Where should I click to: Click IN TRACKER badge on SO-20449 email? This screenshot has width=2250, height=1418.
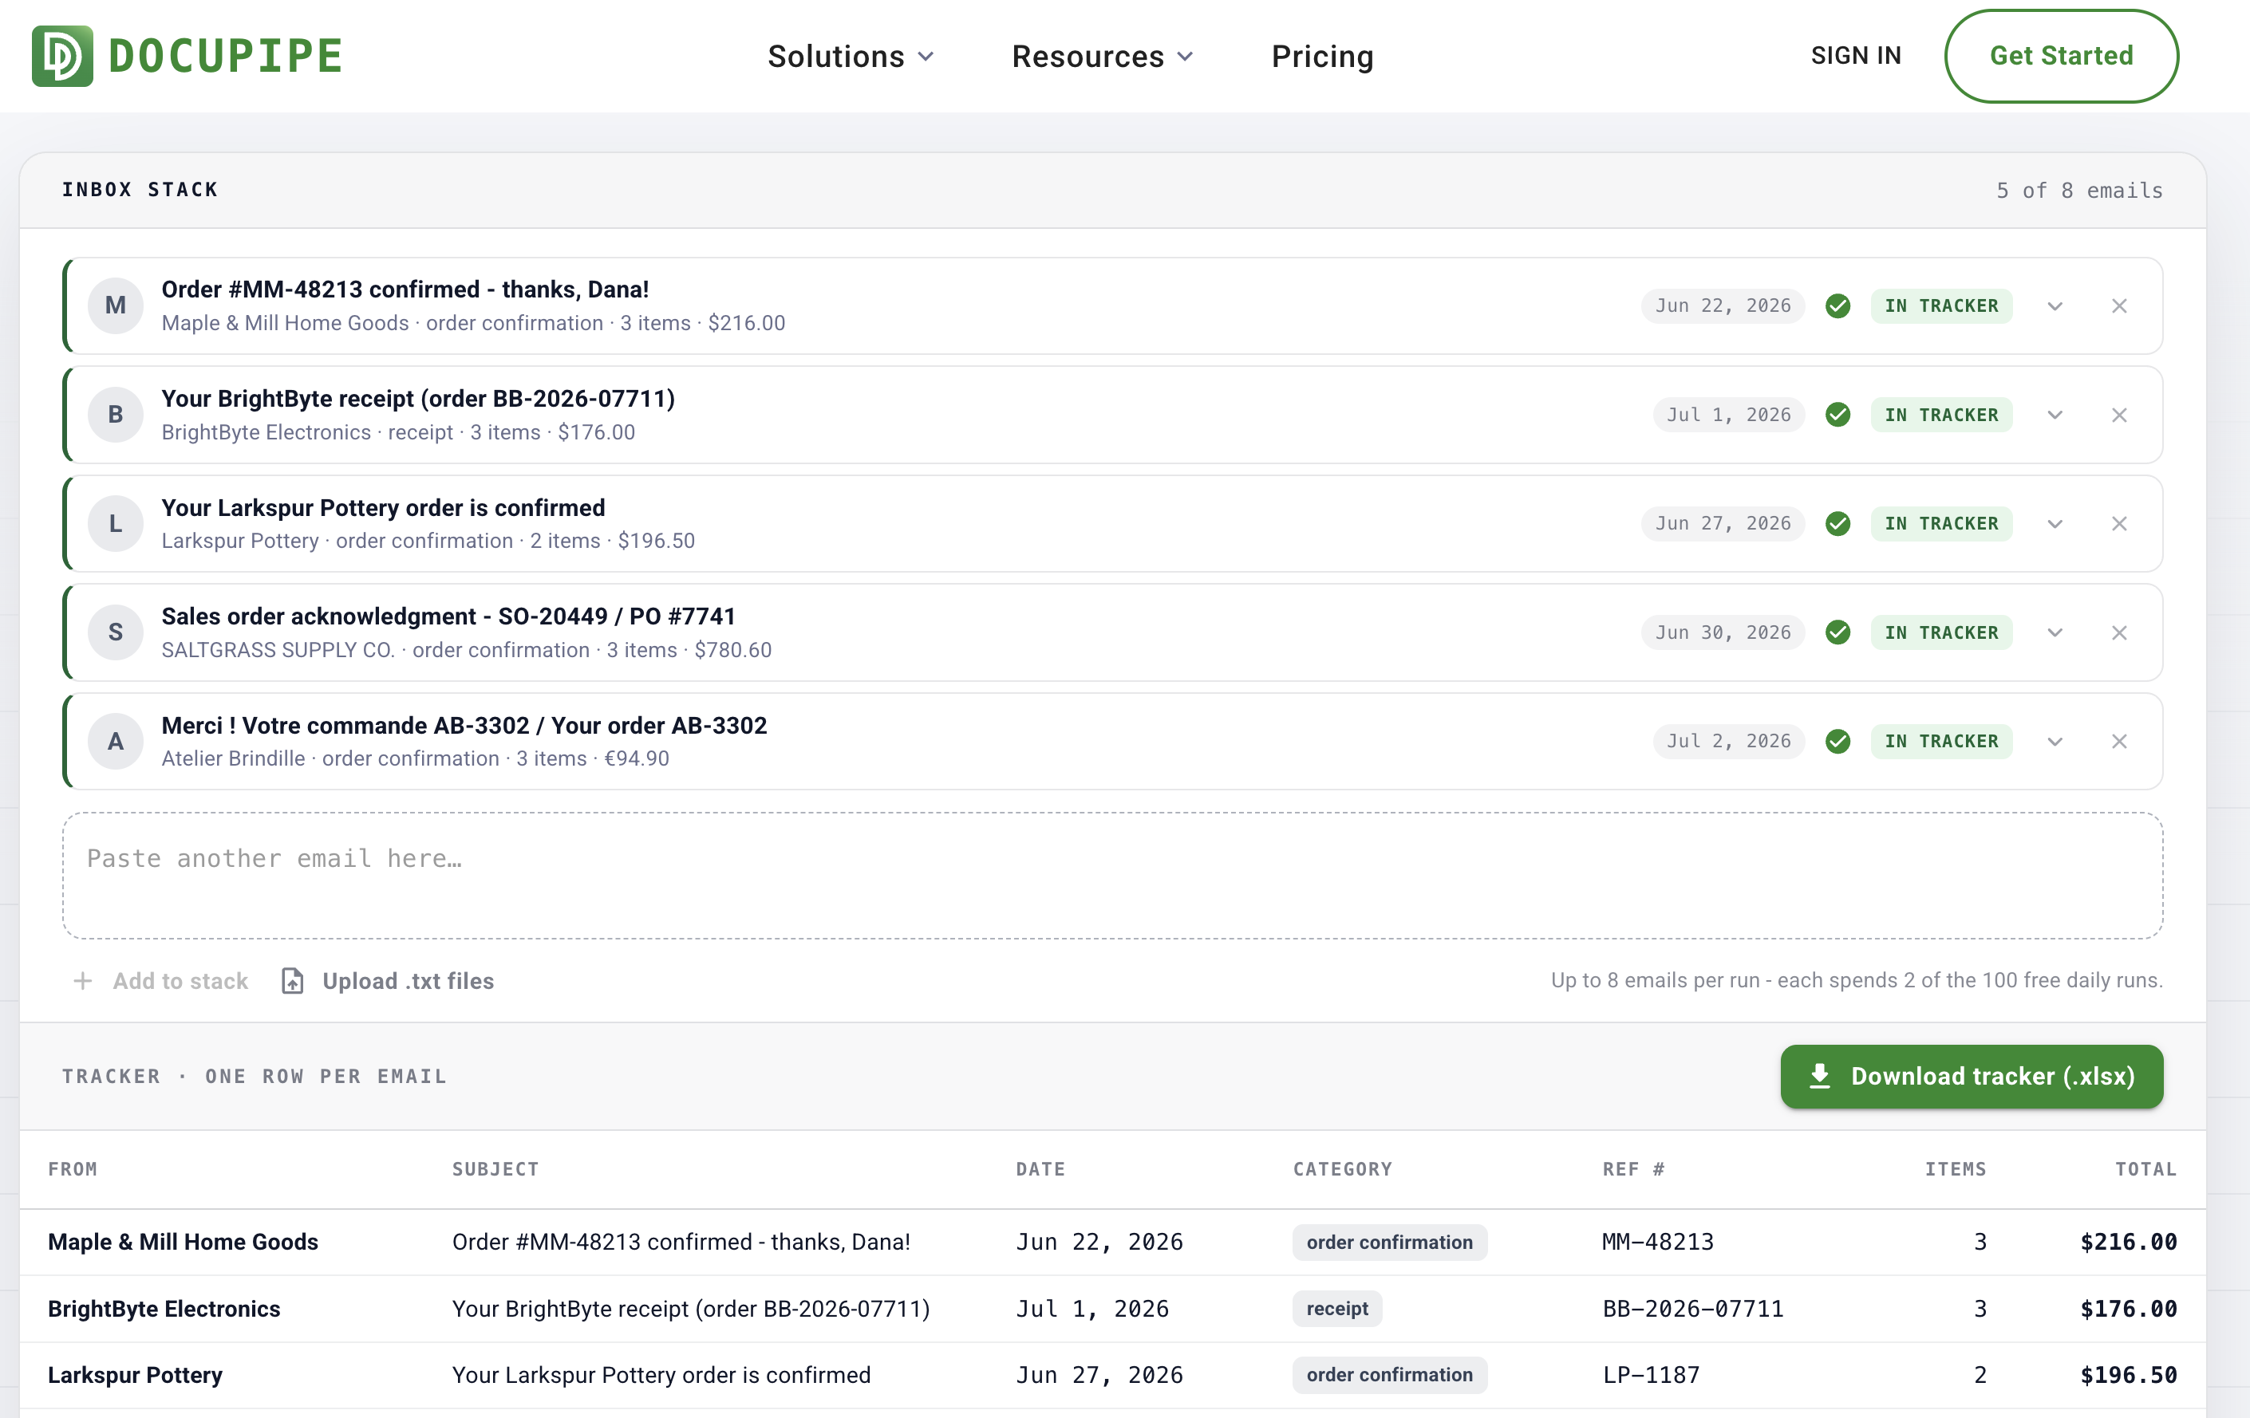coord(1942,632)
